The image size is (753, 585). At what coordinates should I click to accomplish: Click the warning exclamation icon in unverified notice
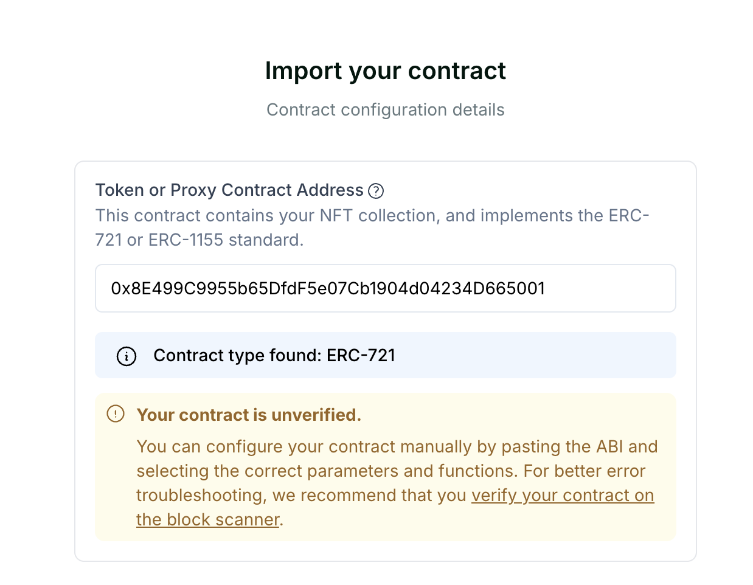click(x=116, y=414)
